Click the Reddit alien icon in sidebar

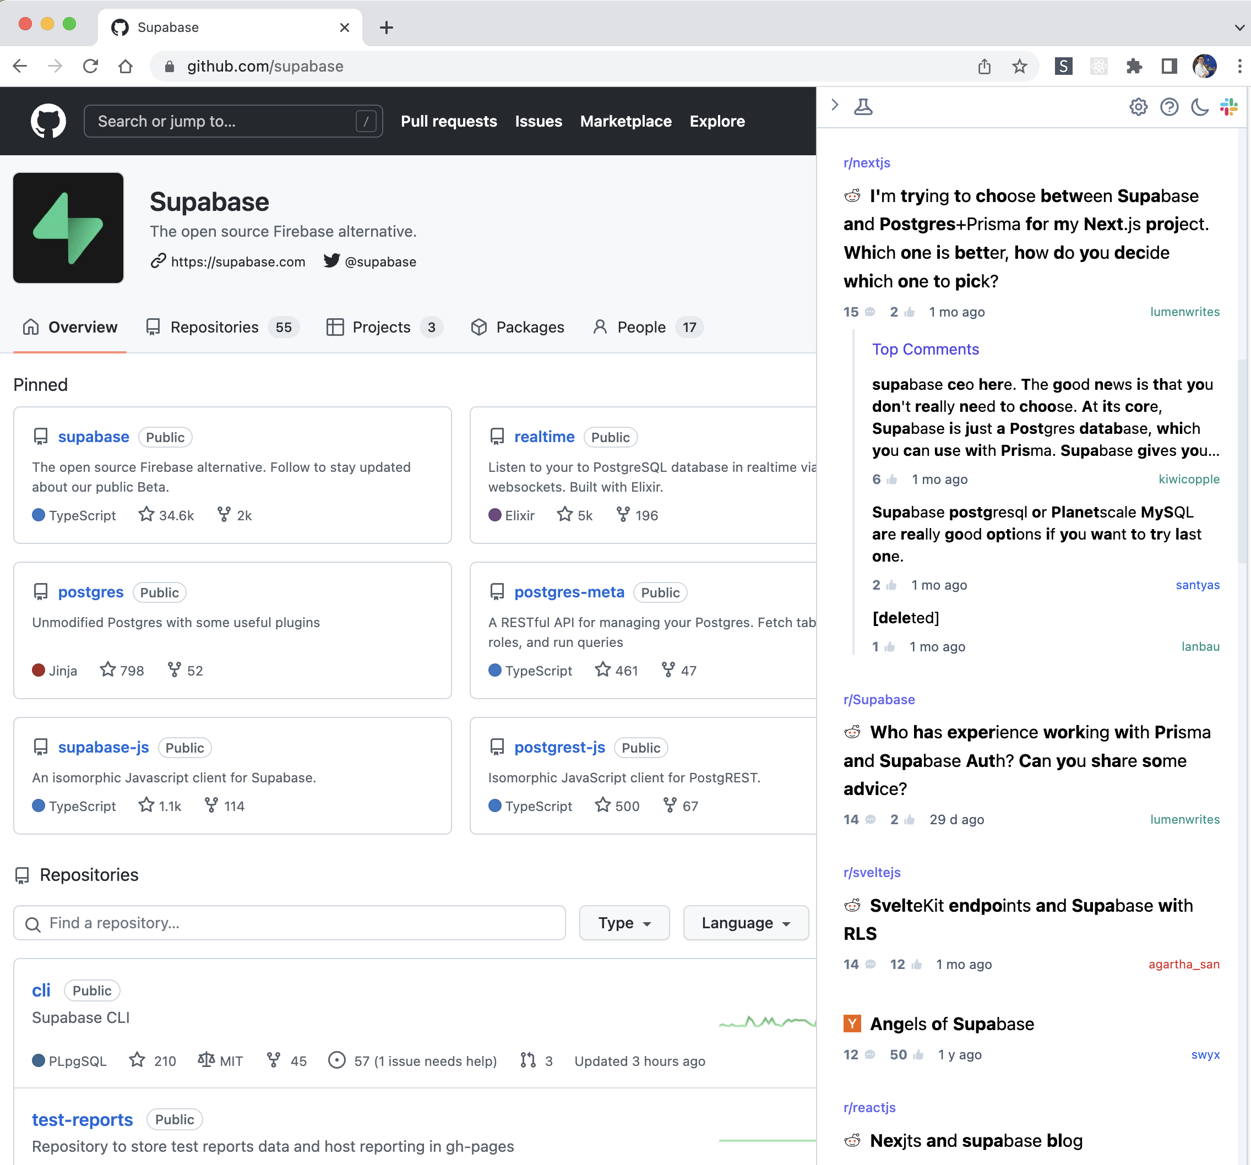[852, 195]
